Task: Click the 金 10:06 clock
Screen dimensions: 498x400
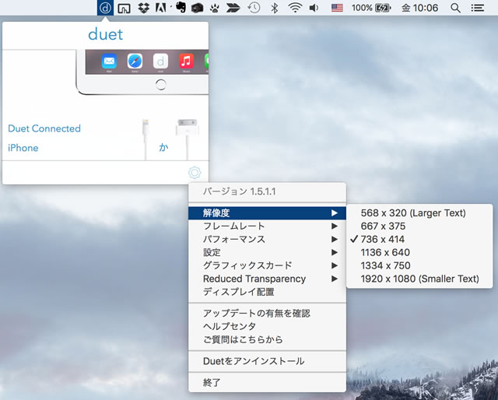Action: 420,8
